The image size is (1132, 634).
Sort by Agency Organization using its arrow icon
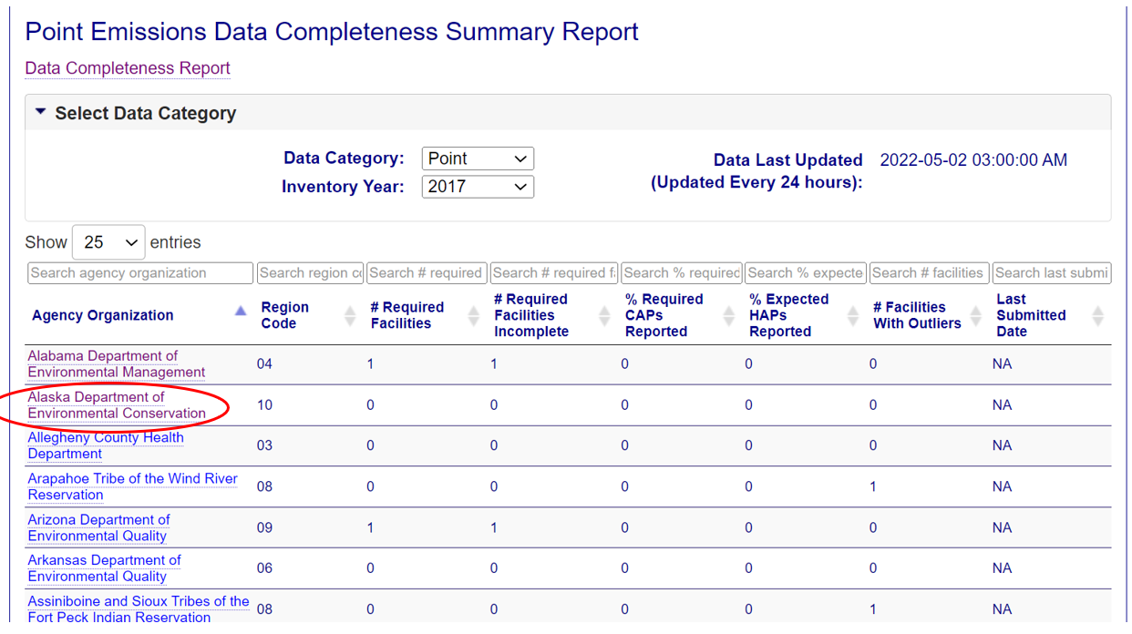tap(241, 312)
